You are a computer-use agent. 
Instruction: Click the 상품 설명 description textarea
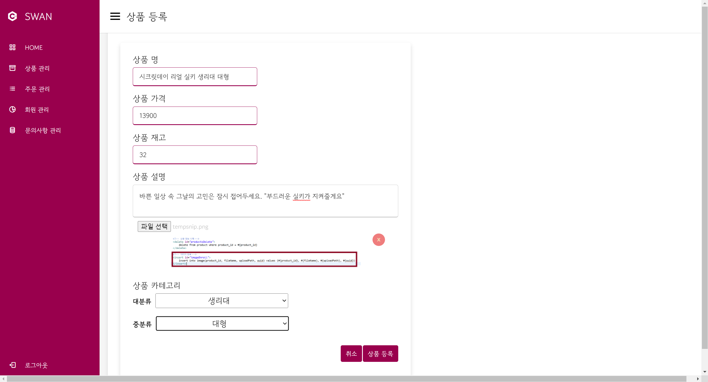click(x=265, y=201)
